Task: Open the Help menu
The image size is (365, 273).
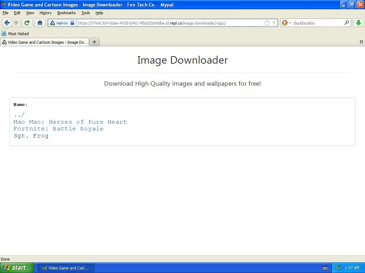Action: click(99, 13)
